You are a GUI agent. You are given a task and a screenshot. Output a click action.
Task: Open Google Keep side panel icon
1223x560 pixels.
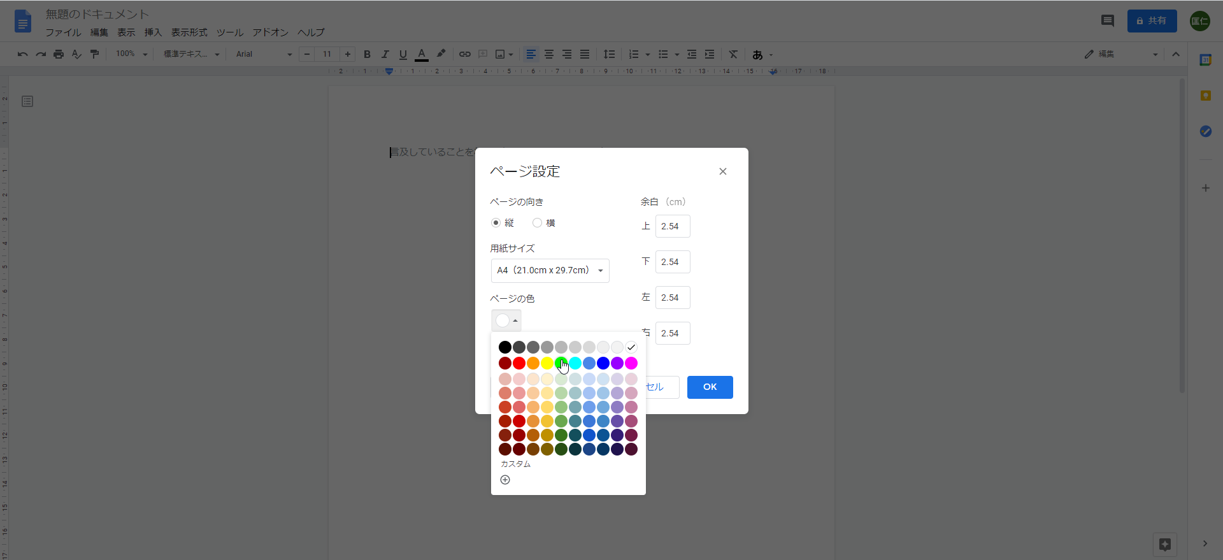click(x=1205, y=96)
